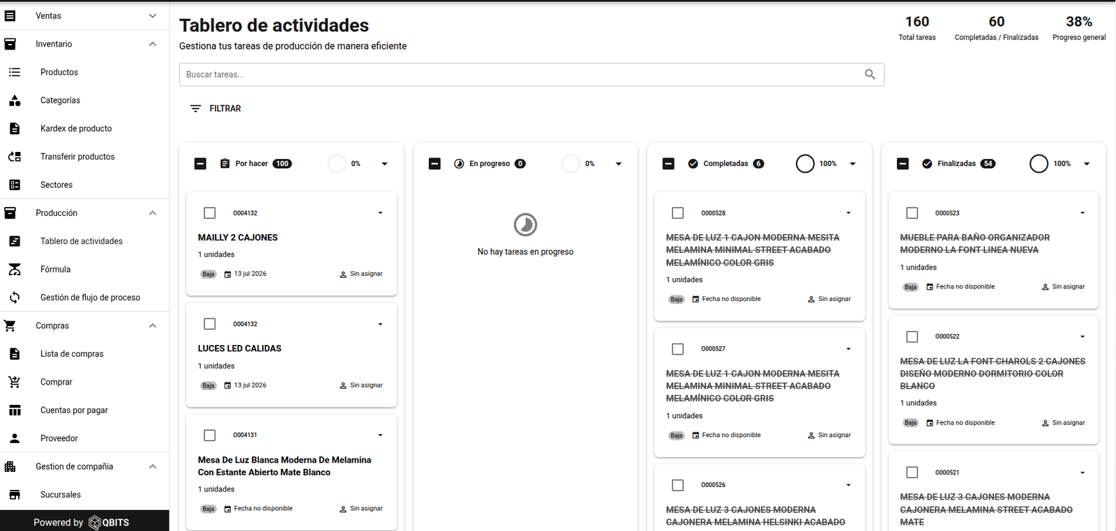Click the filter lines icon next to FILTRAR
Viewport: 1116px width, 531px height.
point(195,109)
